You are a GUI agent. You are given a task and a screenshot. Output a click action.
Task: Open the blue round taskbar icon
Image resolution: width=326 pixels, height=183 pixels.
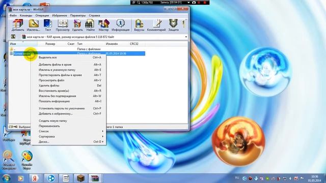coord(51,178)
